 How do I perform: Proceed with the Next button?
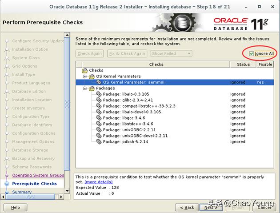[x=211, y=208]
